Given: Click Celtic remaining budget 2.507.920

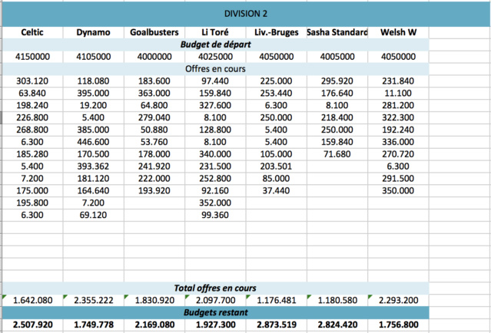Looking at the screenshot, I should coord(32,325).
